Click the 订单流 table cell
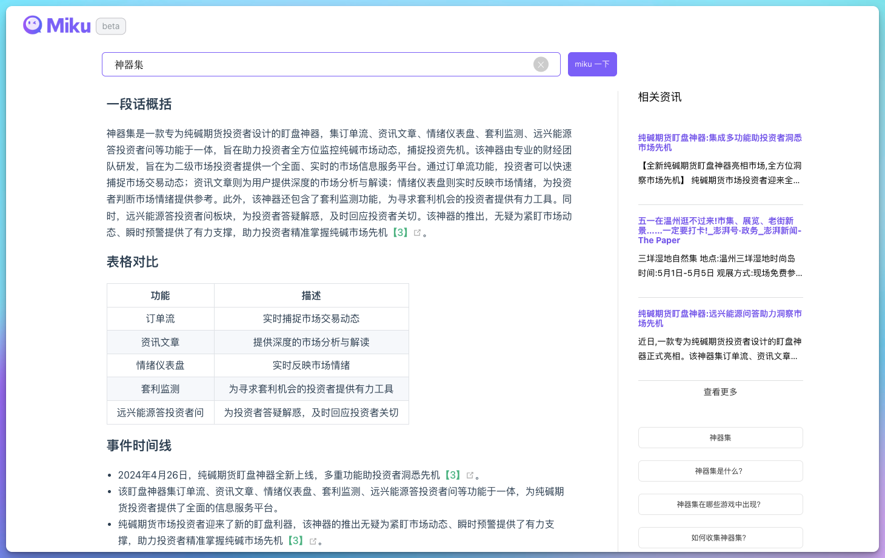 [x=161, y=319]
